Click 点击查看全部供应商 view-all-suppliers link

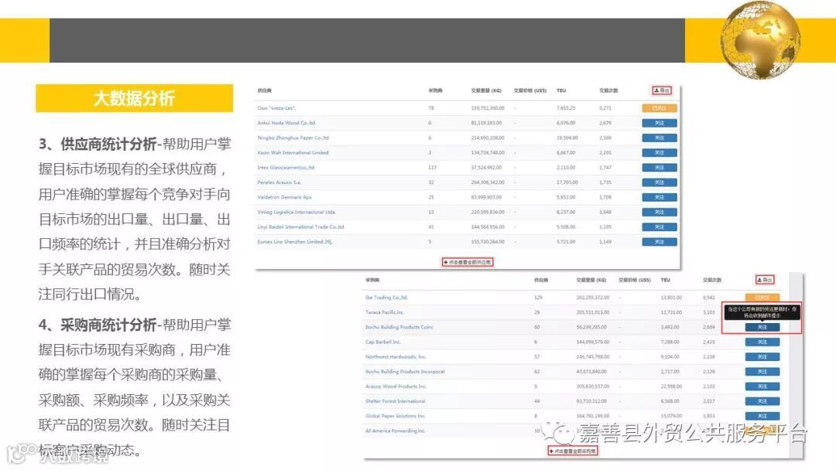[468, 262]
